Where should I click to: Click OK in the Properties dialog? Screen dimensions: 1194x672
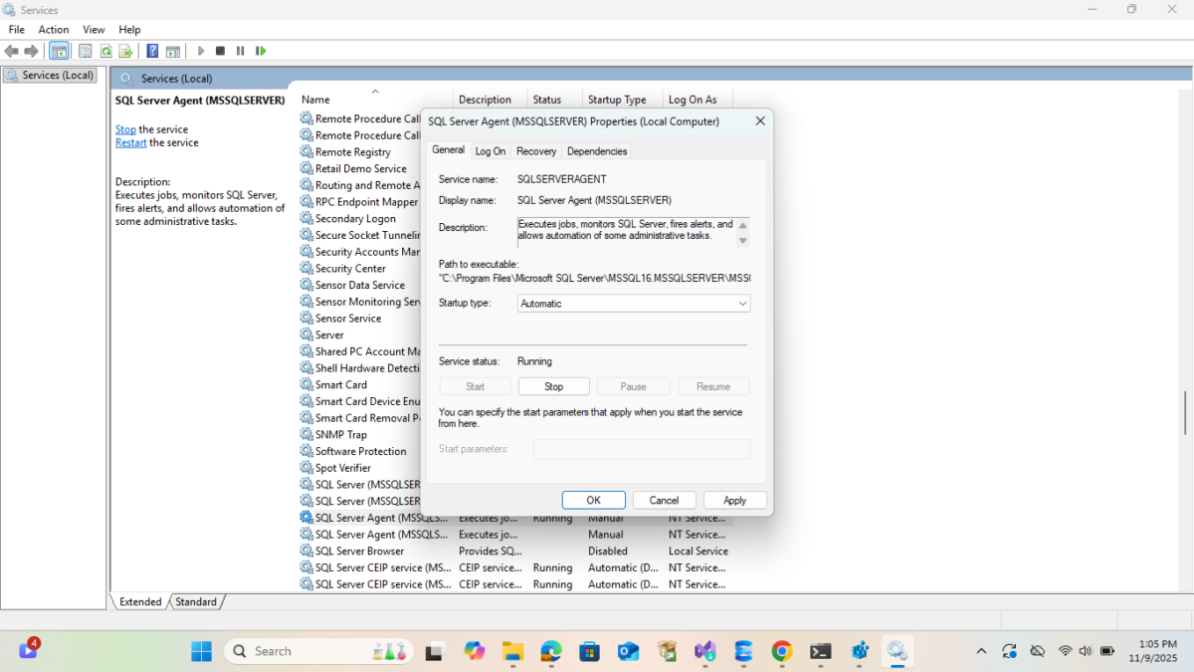pyautogui.click(x=594, y=501)
